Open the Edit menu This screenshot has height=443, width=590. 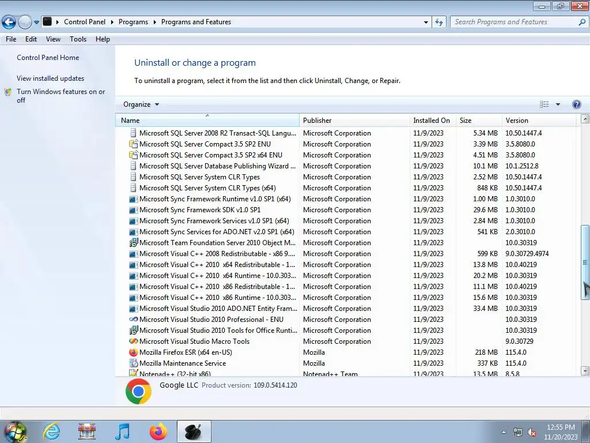[x=31, y=39]
